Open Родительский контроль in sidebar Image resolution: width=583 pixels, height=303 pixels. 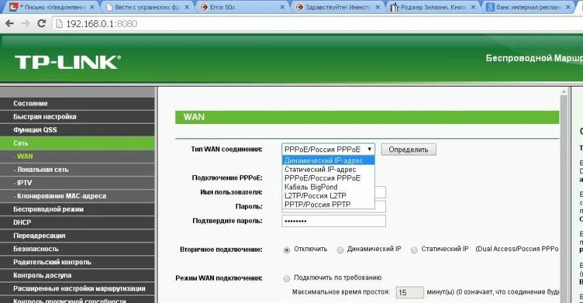(77, 262)
